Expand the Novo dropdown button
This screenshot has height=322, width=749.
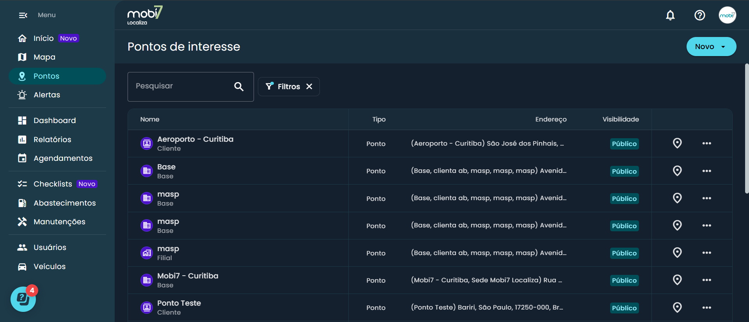tap(711, 47)
